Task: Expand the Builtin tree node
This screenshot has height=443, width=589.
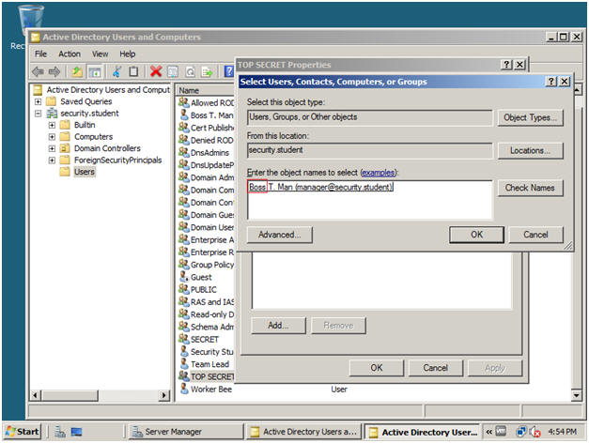Action: [52, 125]
